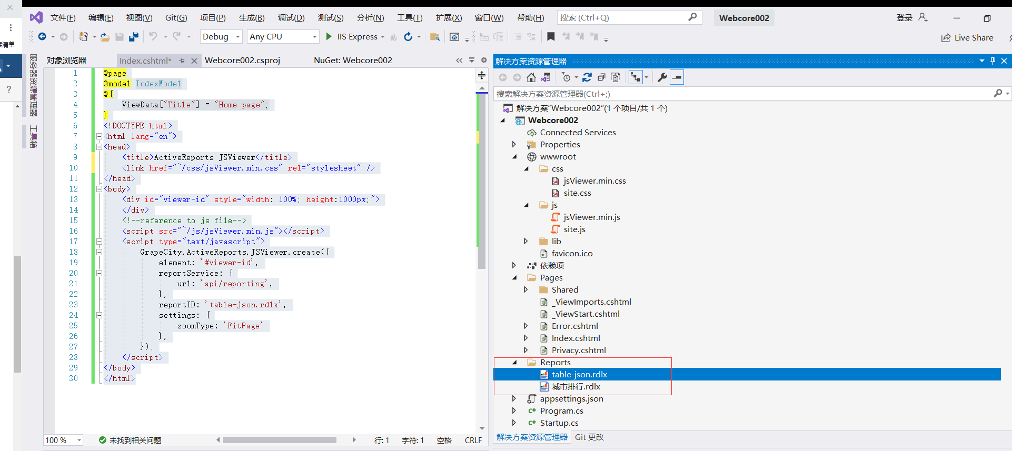1012x451 pixels.
Task: Switch views icon in Solution Explorer toolbar
Action: tap(546, 77)
